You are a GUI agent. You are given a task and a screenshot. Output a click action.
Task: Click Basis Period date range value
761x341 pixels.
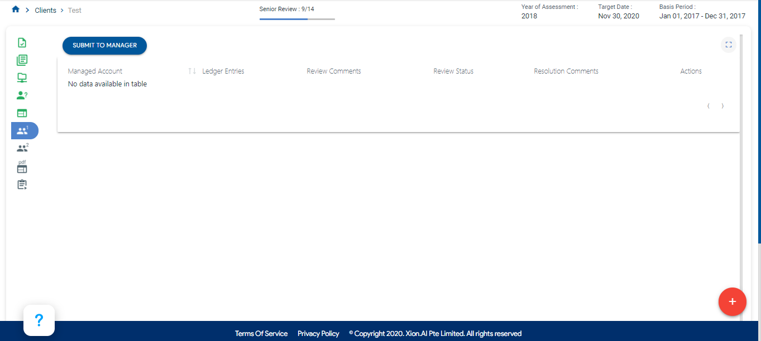(x=702, y=16)
